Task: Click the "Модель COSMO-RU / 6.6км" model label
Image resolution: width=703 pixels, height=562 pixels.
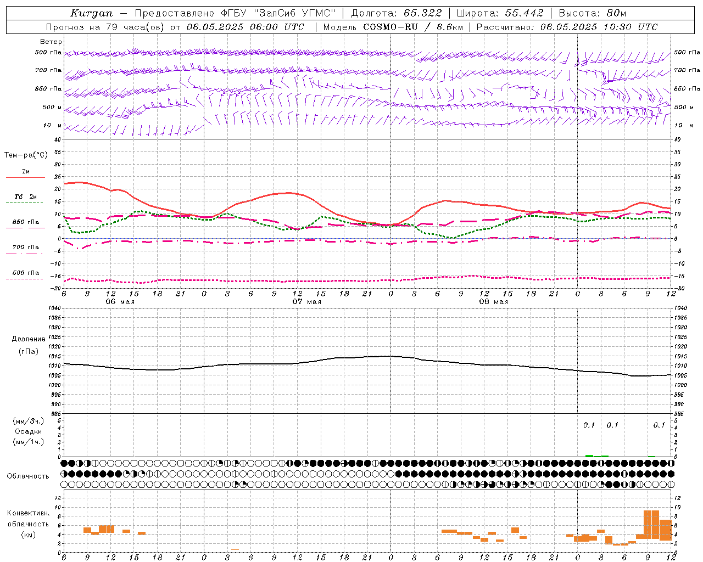Action: (x=393, y=27)
